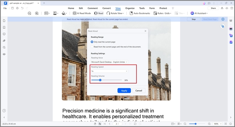Screen dimensions: 235x127
Task: Zoom in with the toolbar plus magnifier
Action: (37, 13)
